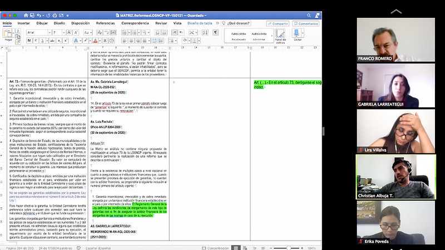Increase font size with larger A icon
Screen dimensions: 445x250
click(69, 33)
